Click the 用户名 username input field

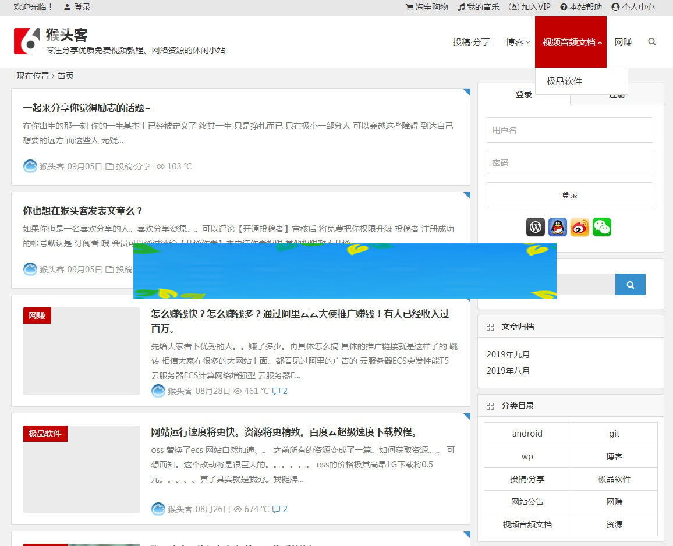569,130
